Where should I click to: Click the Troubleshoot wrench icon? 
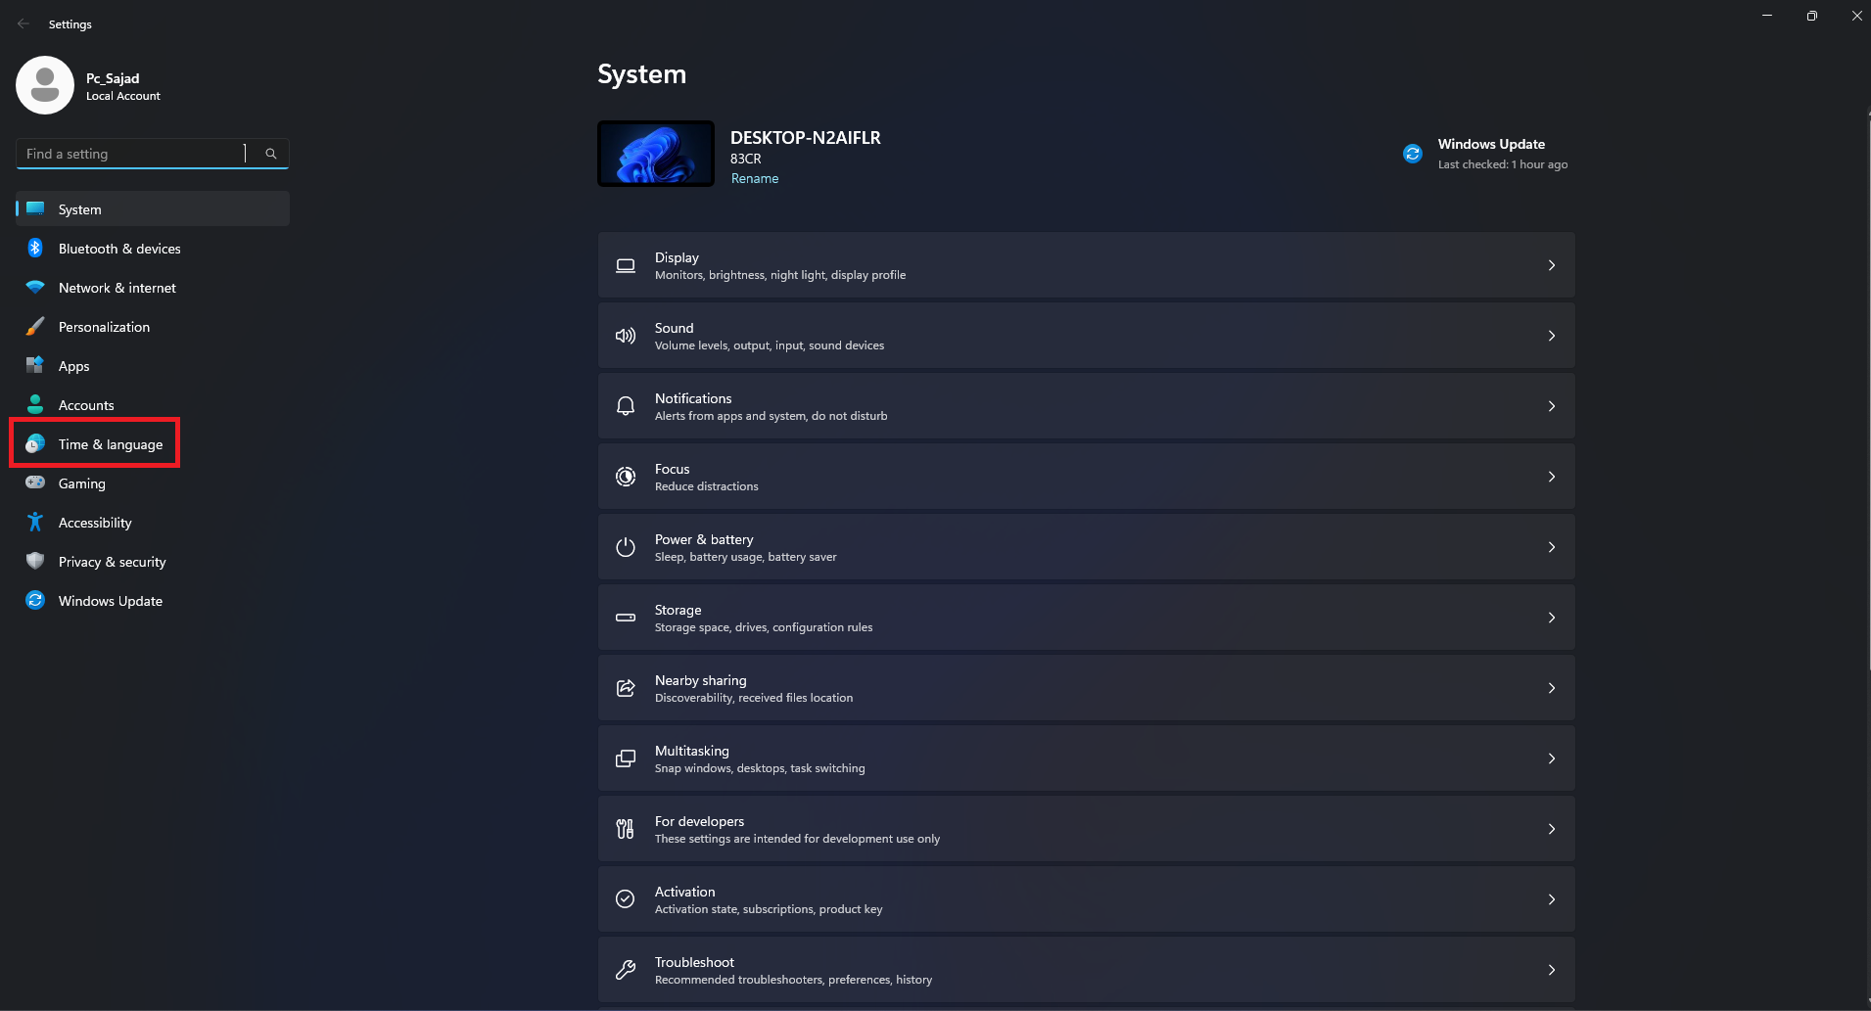click(626, 970)
